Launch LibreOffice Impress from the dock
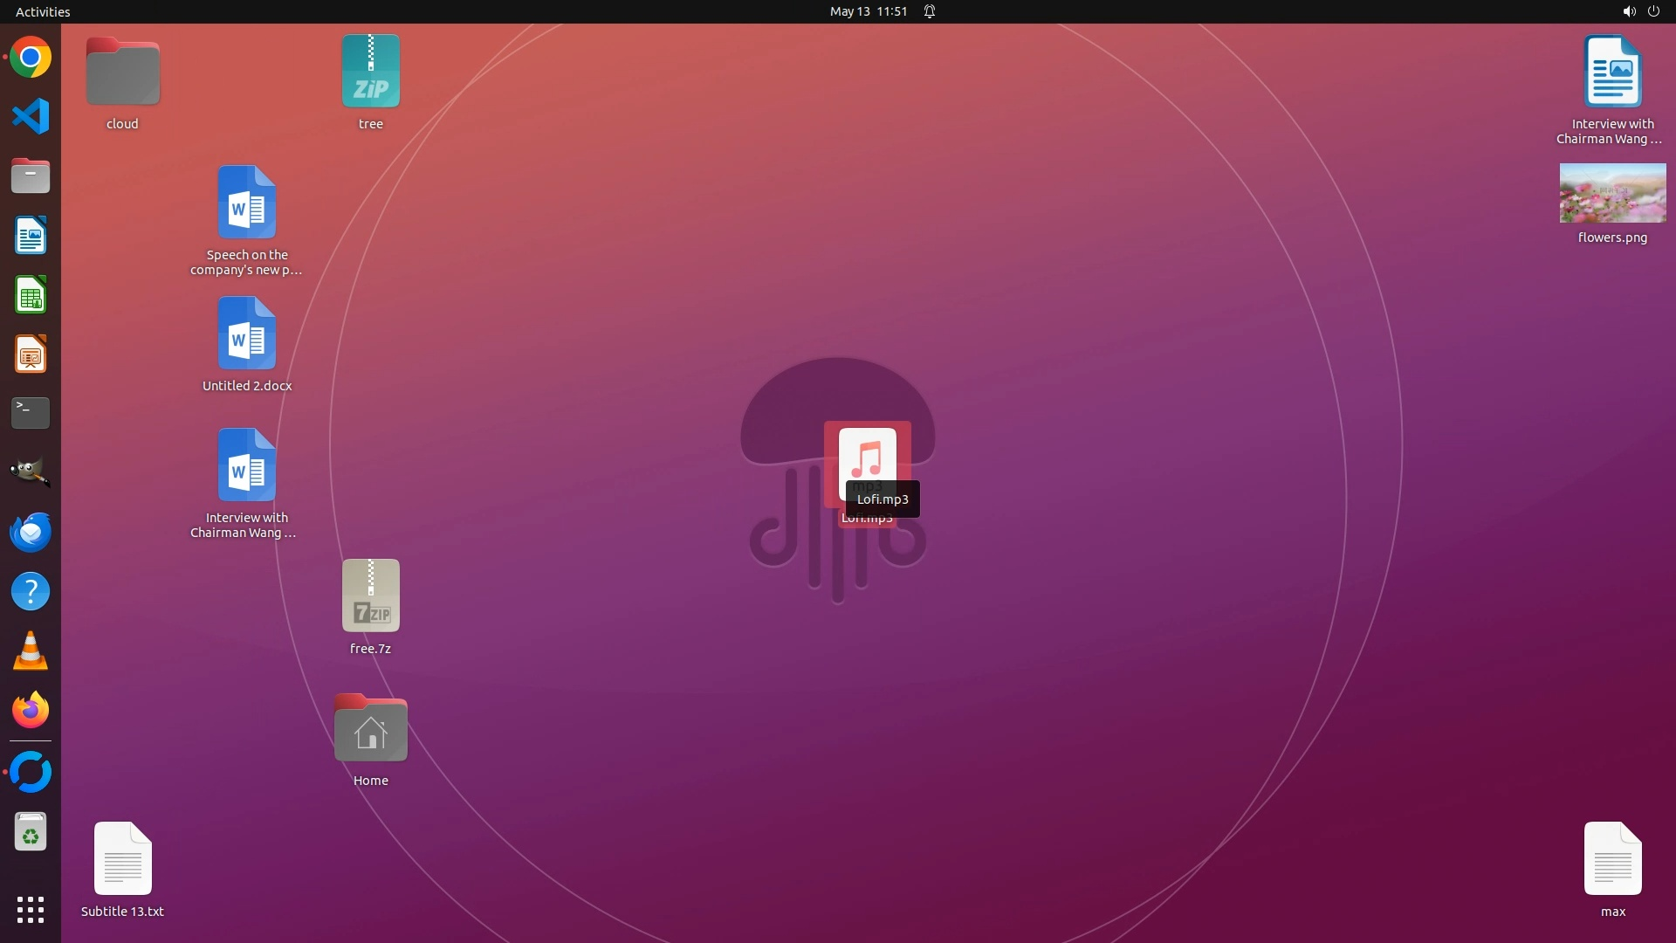This screenshot has width=1676, height=943. pyautogui.click(x=31, y=354)
